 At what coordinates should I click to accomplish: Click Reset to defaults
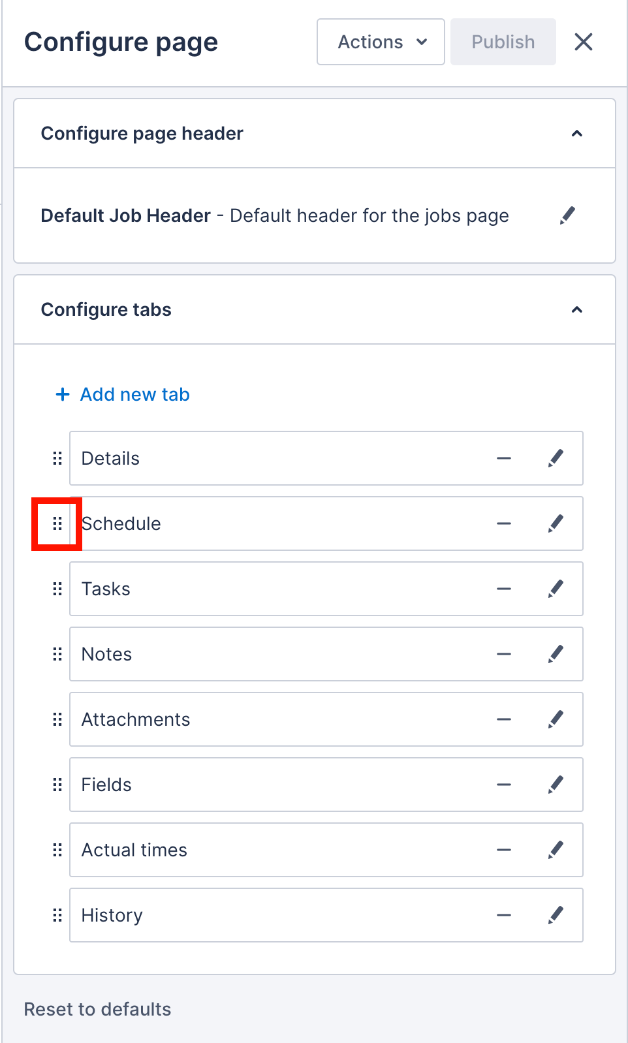pyautogui.click(x=97, y=1009)
